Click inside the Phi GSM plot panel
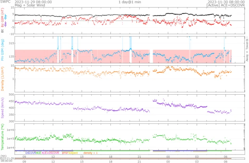Screen dimensions: 249x163 pyautogui.click(x=130, y=50)
